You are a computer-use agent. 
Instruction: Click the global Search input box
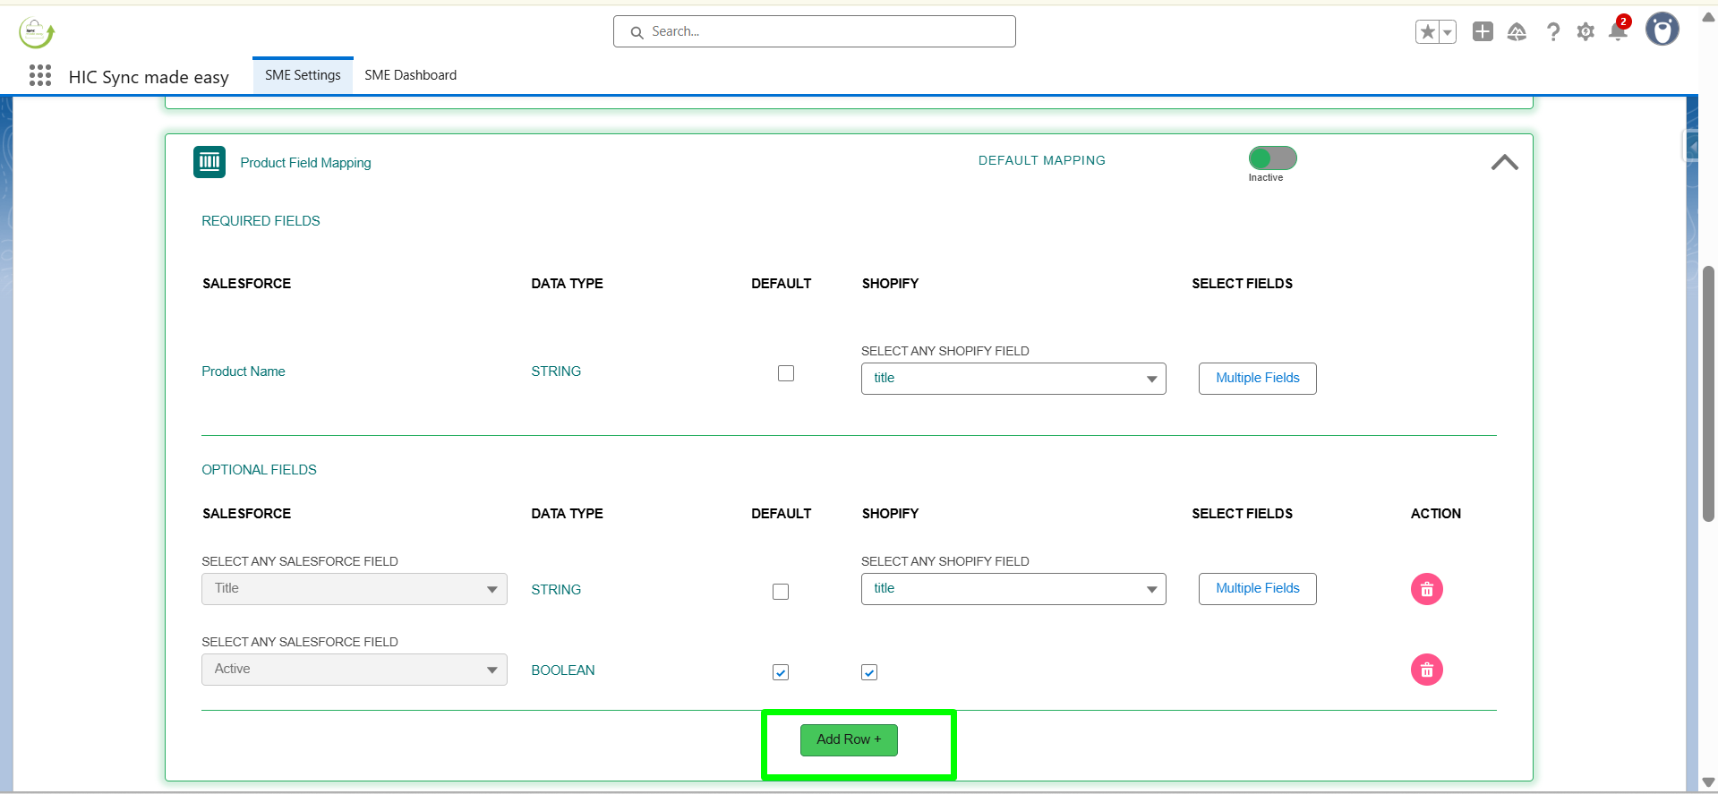[x=815, y=31]
